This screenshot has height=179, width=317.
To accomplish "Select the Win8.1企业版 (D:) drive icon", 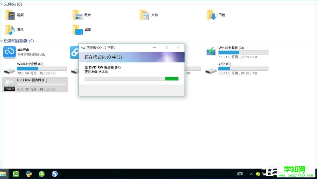I will coord(9,71).
